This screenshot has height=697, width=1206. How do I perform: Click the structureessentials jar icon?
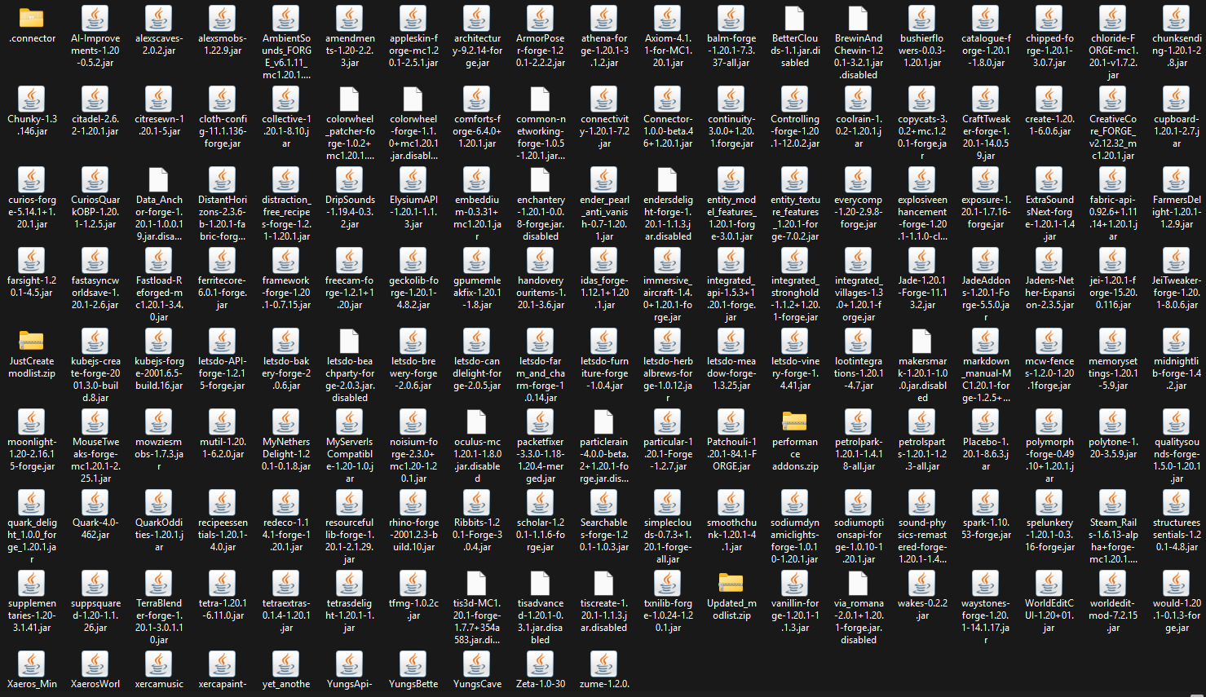1176,502
